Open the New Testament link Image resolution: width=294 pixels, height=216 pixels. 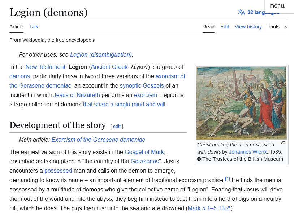click(x=45, y=67)
